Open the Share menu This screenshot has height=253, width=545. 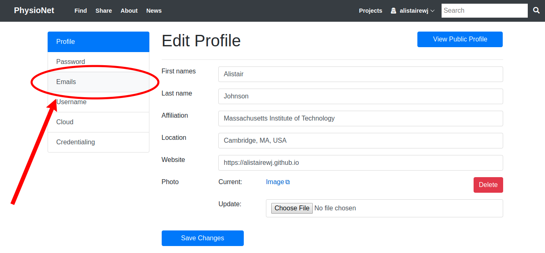(x=103, y=11)
